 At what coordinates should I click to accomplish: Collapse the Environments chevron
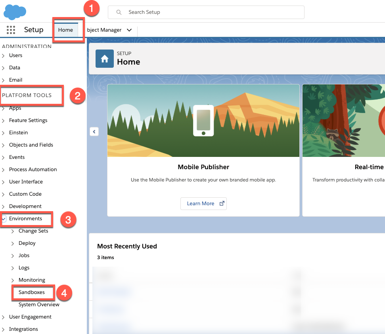pyautogui.click(x=4, y=219)
